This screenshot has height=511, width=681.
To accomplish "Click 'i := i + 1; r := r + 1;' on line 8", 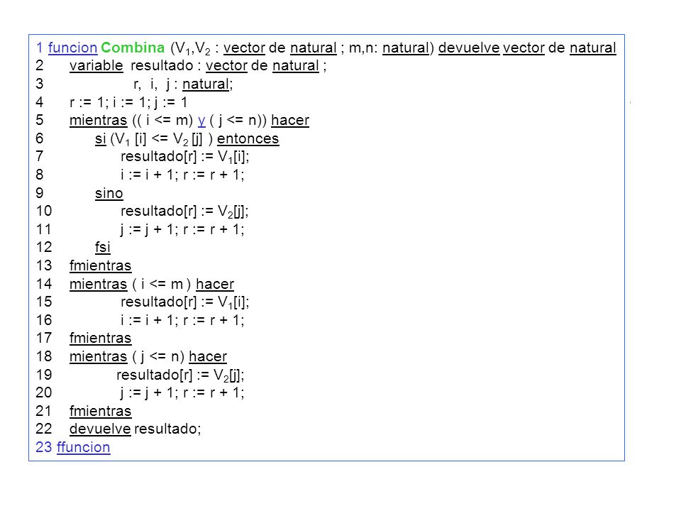I will (x=182, y=175).
